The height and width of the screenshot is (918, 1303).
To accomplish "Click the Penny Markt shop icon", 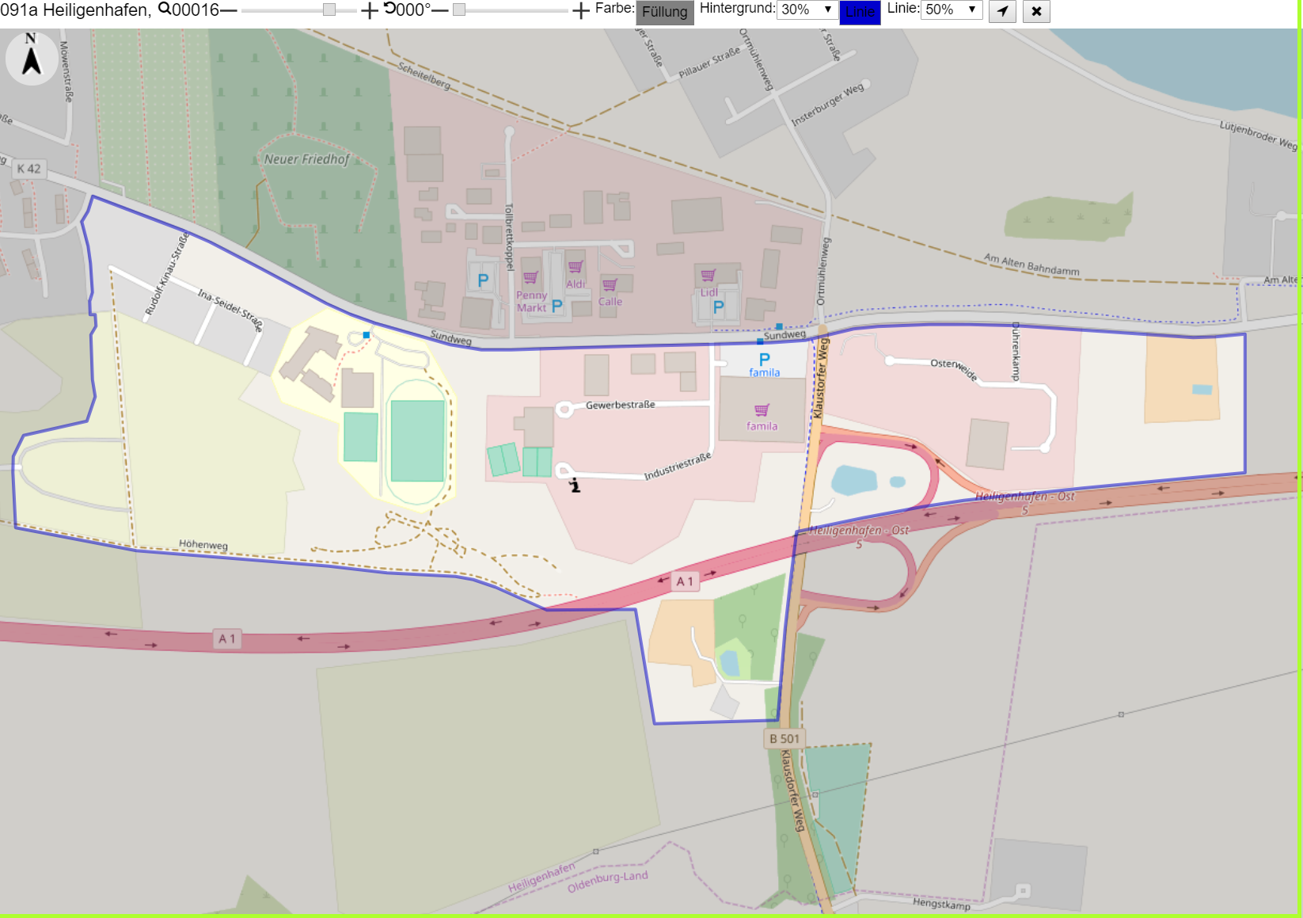I will pyautogui.click(x=530, y=277).
